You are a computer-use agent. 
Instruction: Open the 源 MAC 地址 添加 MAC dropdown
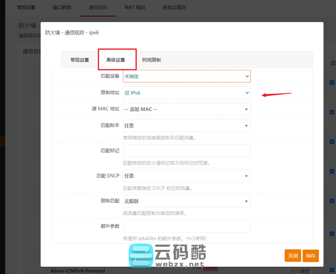(x=186, y=109)
